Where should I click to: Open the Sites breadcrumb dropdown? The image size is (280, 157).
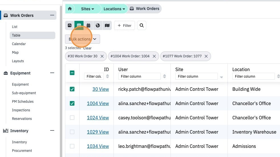(x=88, y=9)
